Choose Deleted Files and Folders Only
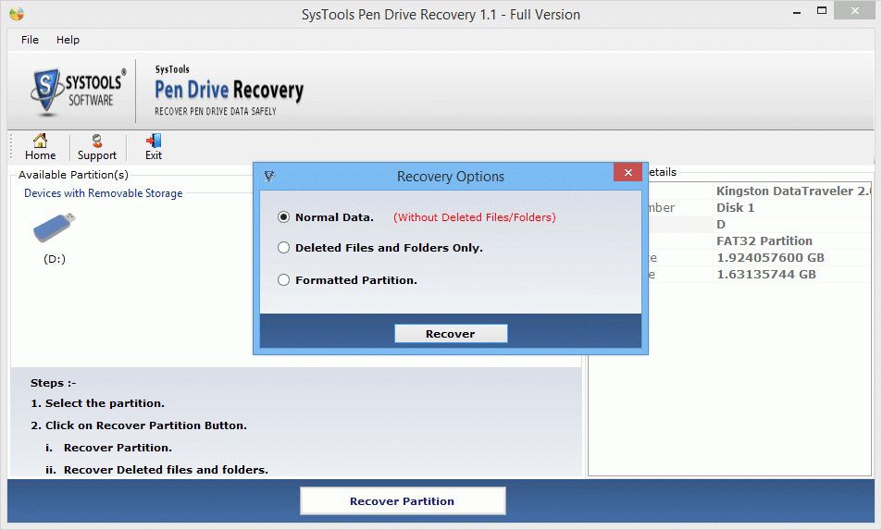 tap(283, 248)
